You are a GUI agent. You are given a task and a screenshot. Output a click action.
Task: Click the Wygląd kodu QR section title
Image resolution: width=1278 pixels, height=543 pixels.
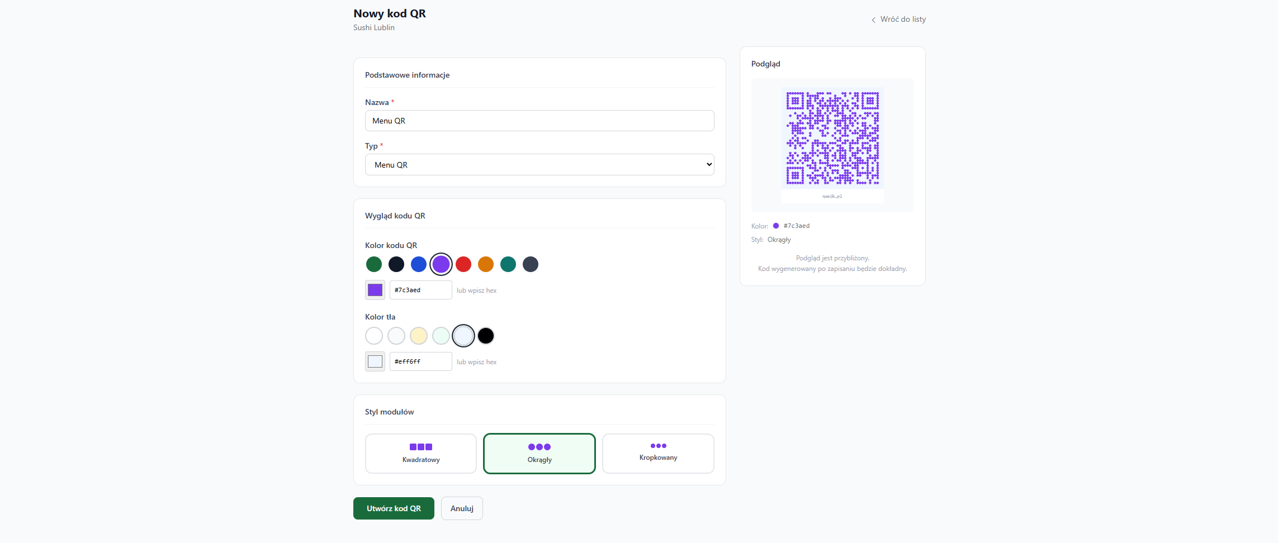pos(395,216)
